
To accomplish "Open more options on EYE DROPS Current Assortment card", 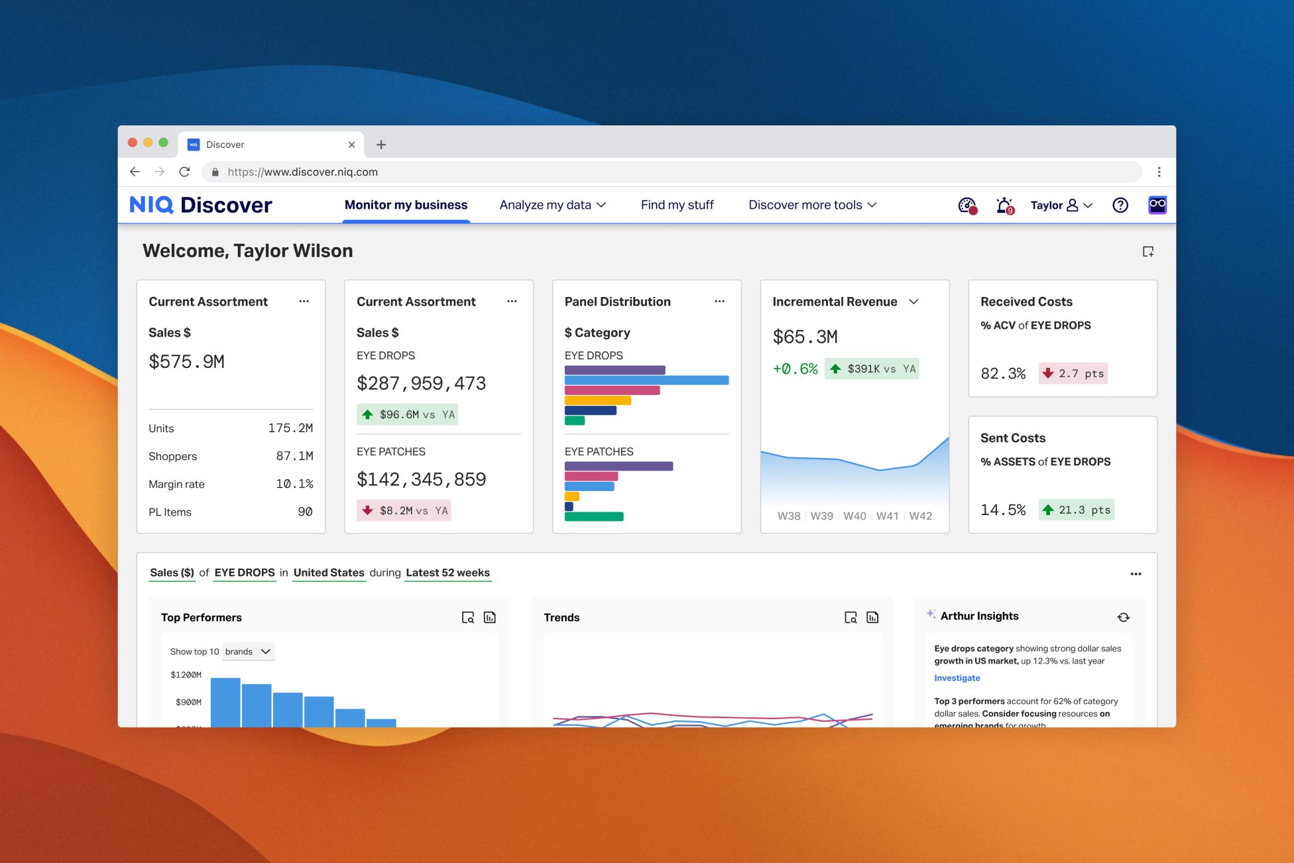I will 512,302.
